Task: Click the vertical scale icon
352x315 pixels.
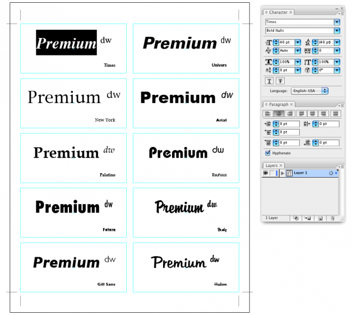Action: 307,62
